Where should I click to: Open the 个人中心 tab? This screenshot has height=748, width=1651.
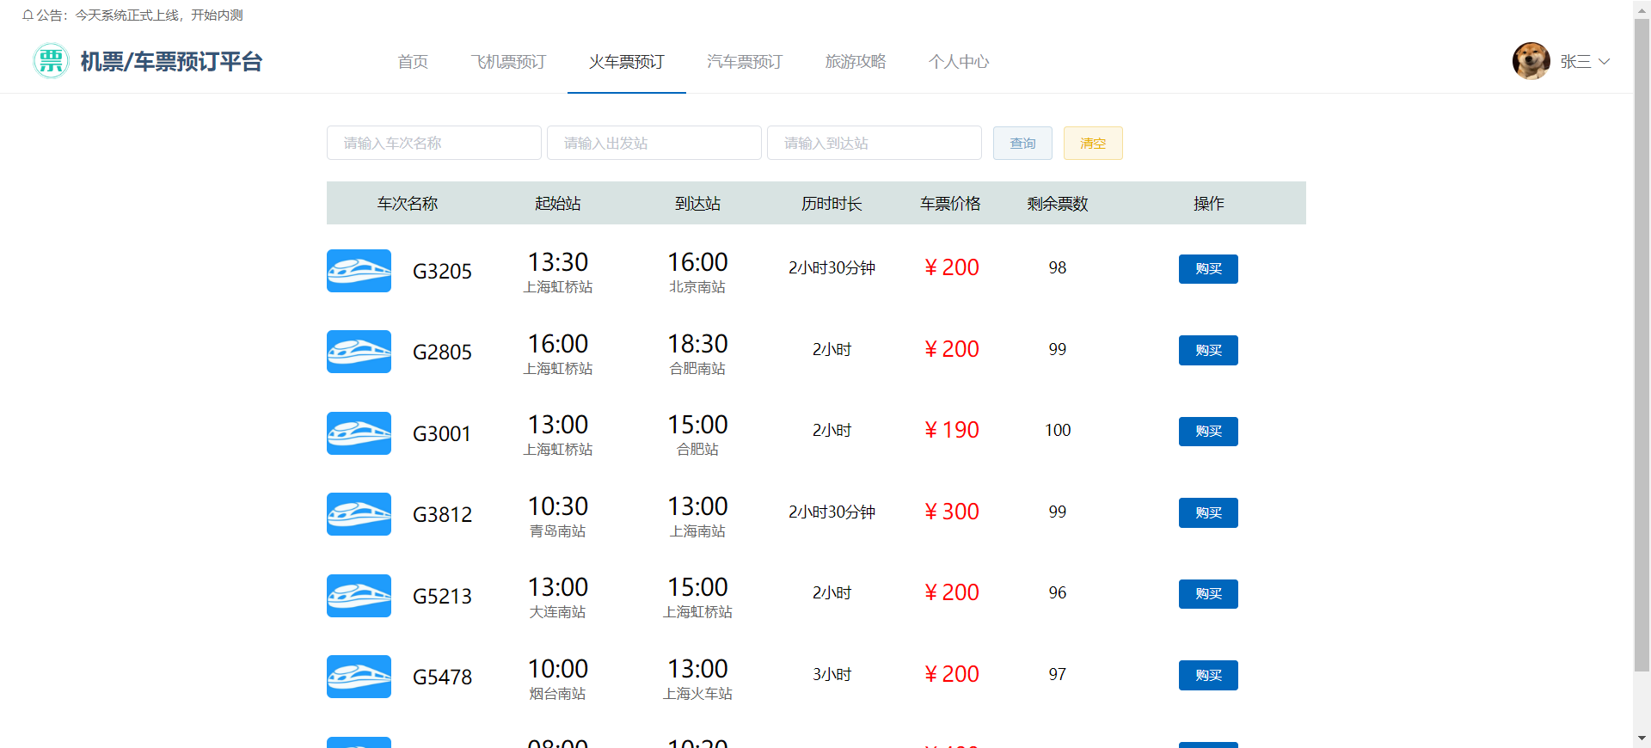pyautogui.click(x=959, y=62)
